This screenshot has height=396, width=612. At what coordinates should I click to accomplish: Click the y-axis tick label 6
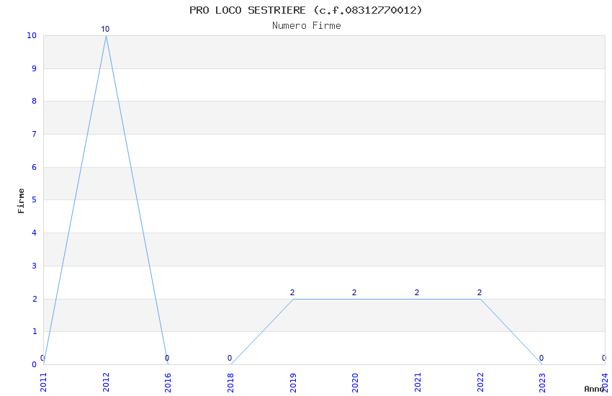click(x=35, y=167)
